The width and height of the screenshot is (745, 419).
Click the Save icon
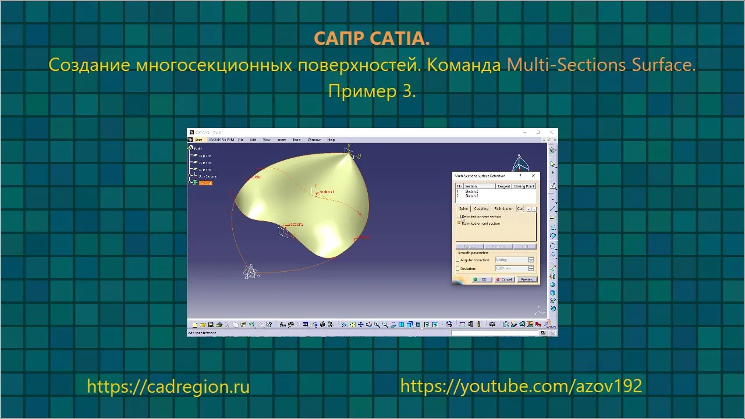pos(211,325)
